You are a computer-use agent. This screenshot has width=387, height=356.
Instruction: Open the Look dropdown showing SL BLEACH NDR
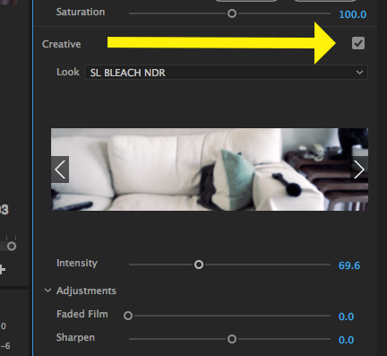pos(226,73)
